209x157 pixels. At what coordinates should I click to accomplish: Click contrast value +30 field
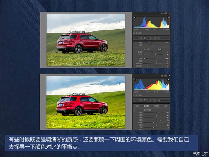[167, 54]
